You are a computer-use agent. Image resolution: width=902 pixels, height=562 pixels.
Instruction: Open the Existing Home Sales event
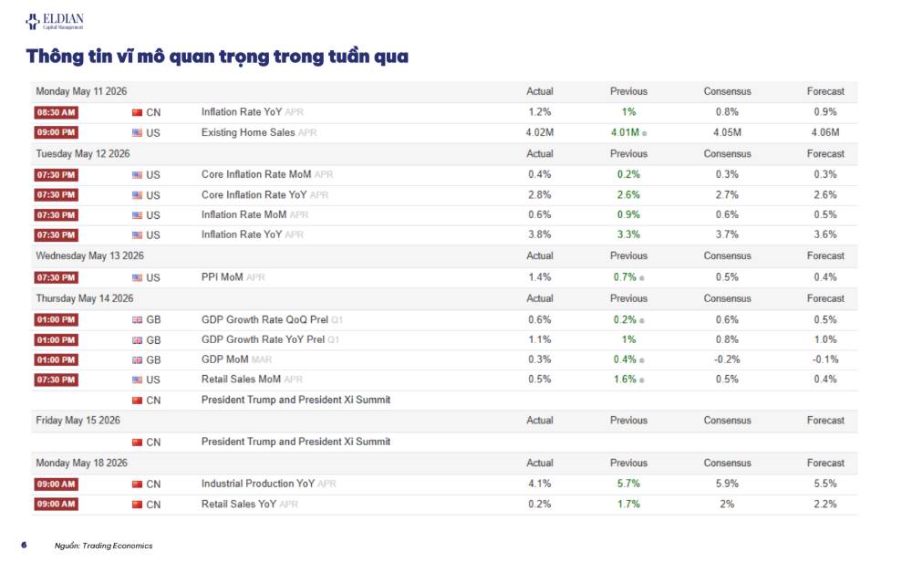[248, 132]
